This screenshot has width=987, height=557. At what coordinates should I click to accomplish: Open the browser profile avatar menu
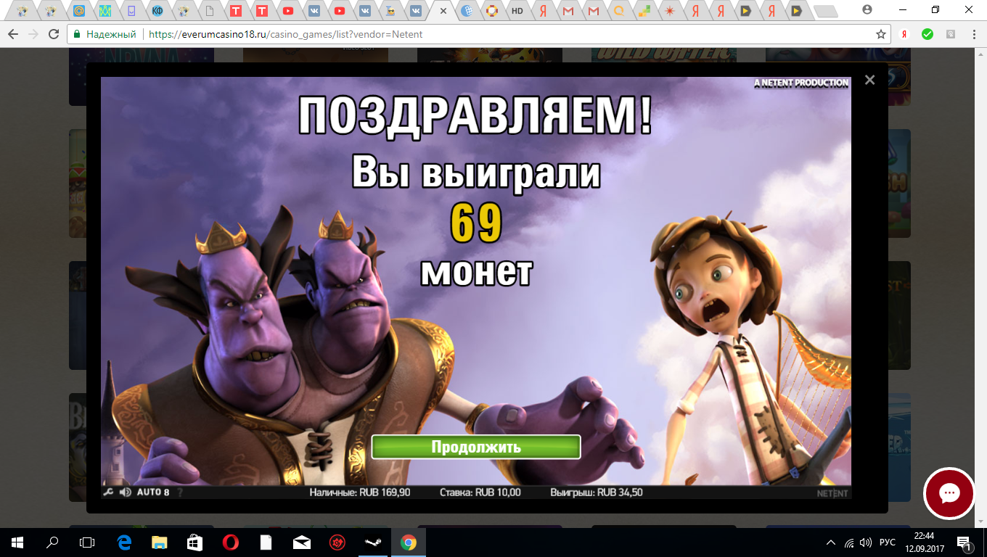[x=869, y=10]
